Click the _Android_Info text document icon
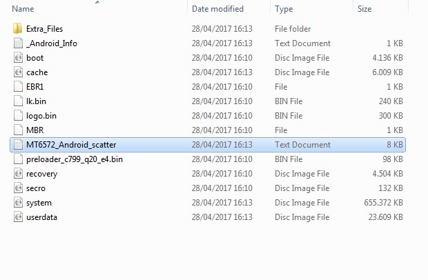The image size is (428, 280). pyautogui.click(x=18, y=43)
